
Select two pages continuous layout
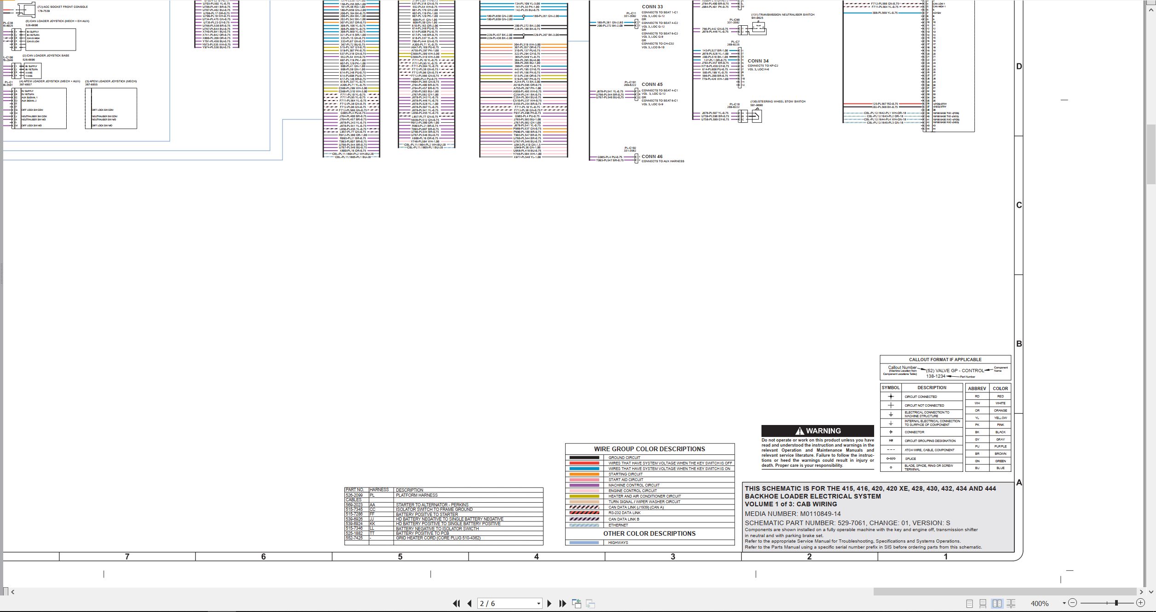click(1011, 603)
